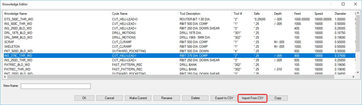Image resolution: width=362 pixels, height=105 pixels.
Task: Maximize the Knowledge Editor window
Action: point(343,4)
